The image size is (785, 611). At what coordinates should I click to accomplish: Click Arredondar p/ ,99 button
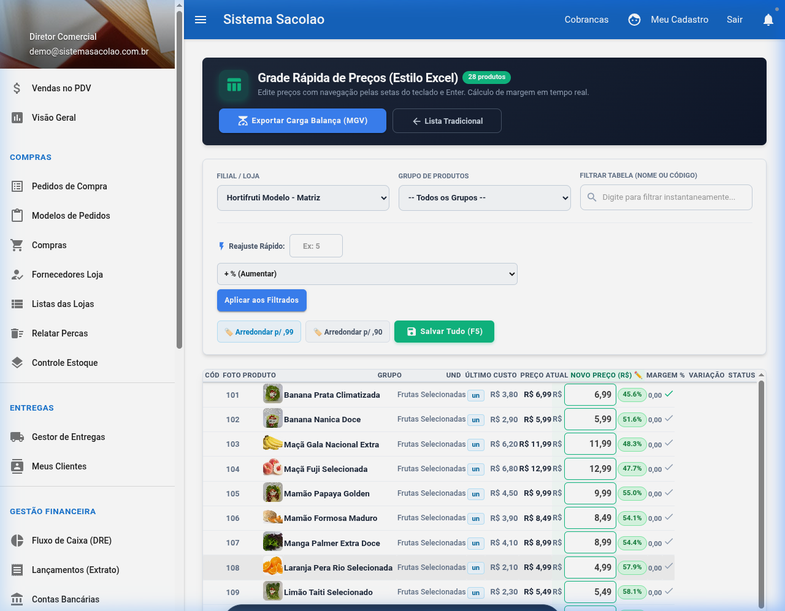(259, 332)
